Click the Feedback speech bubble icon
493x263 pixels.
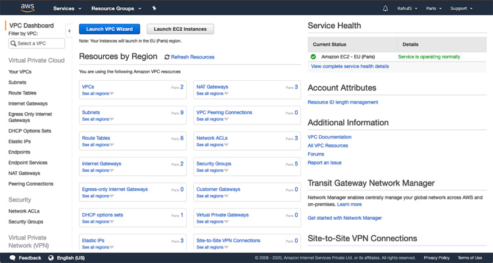[12, 258]
